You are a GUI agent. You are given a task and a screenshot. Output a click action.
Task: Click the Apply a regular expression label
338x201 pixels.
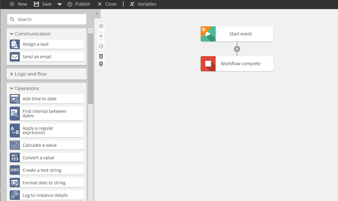click(38, 130)
